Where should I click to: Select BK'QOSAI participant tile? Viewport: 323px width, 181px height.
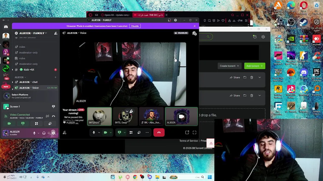[x=99, y=116]
